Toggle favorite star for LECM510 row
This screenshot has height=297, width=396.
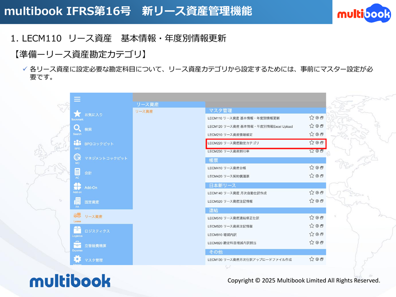(x=312, y=218)
